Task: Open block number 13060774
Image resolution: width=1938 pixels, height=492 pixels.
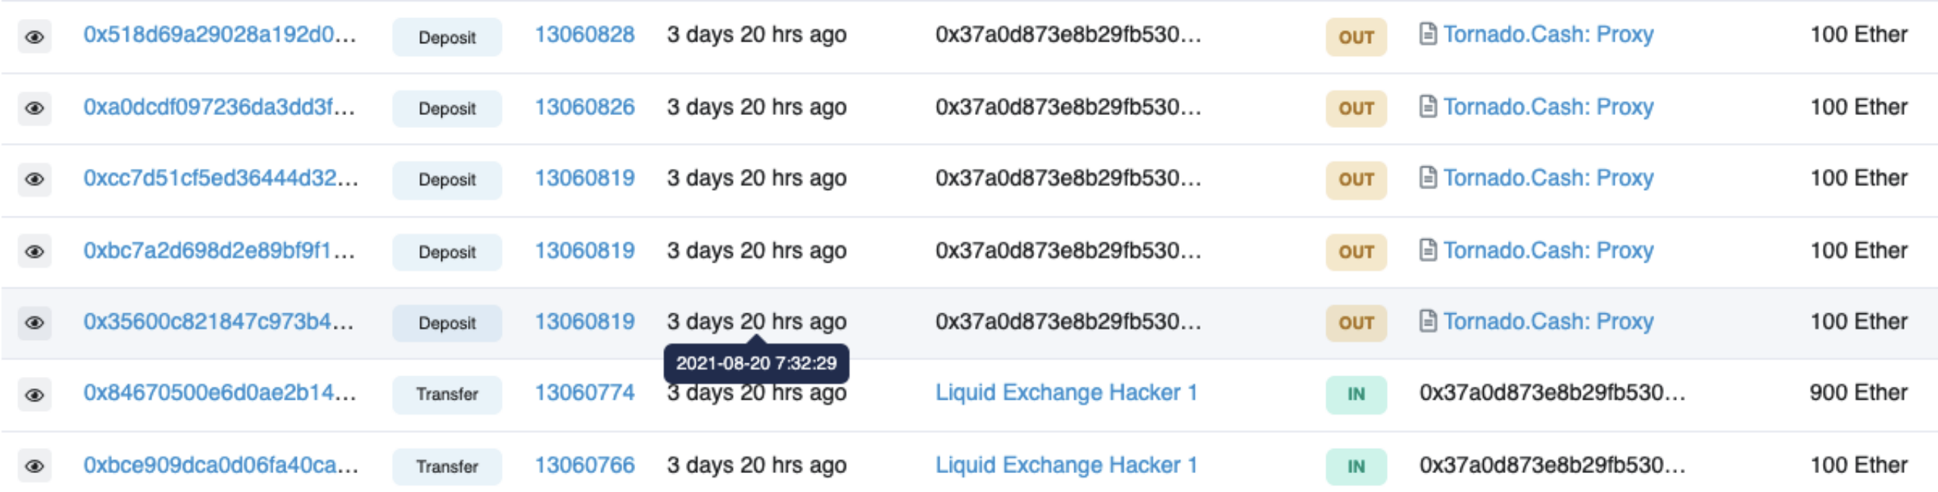Action: tap(584, 393)
